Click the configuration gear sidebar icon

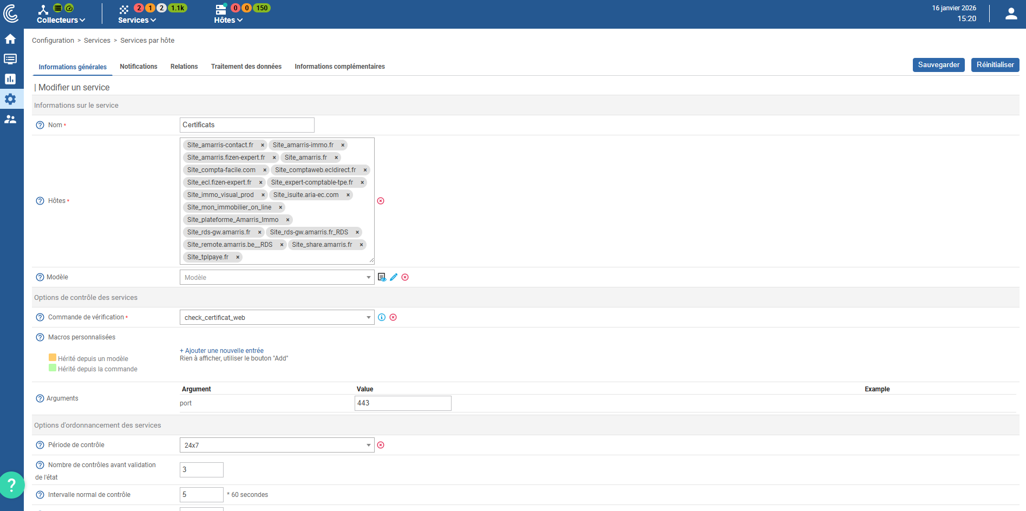[x=10, y=99]
